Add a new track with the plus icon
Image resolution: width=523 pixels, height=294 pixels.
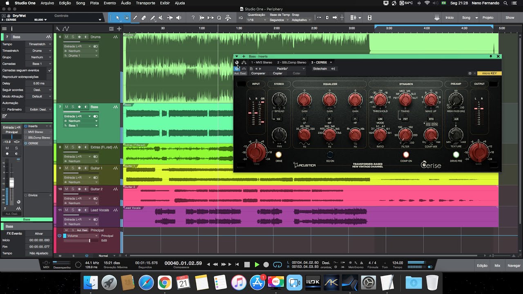[x=119, y=29]
